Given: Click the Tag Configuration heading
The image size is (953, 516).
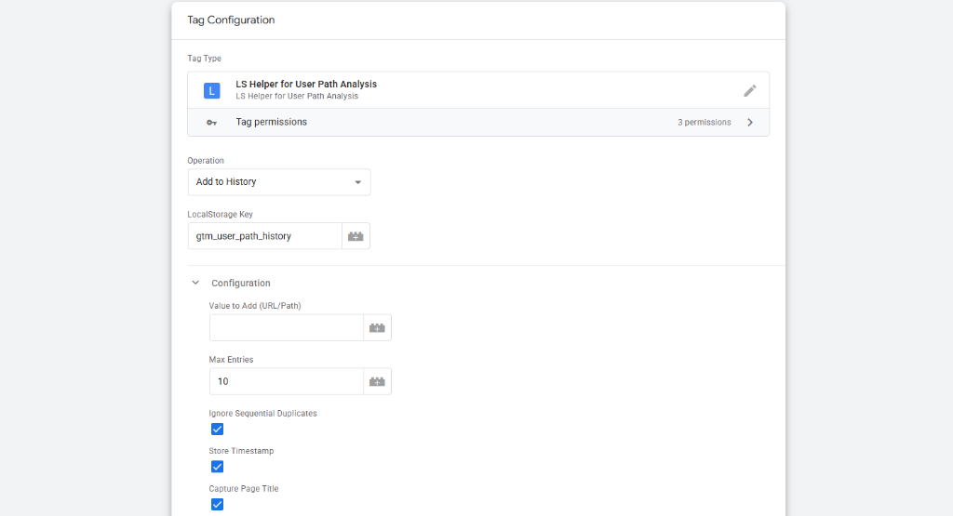Looking at the screenshot, I should (231, 20).
